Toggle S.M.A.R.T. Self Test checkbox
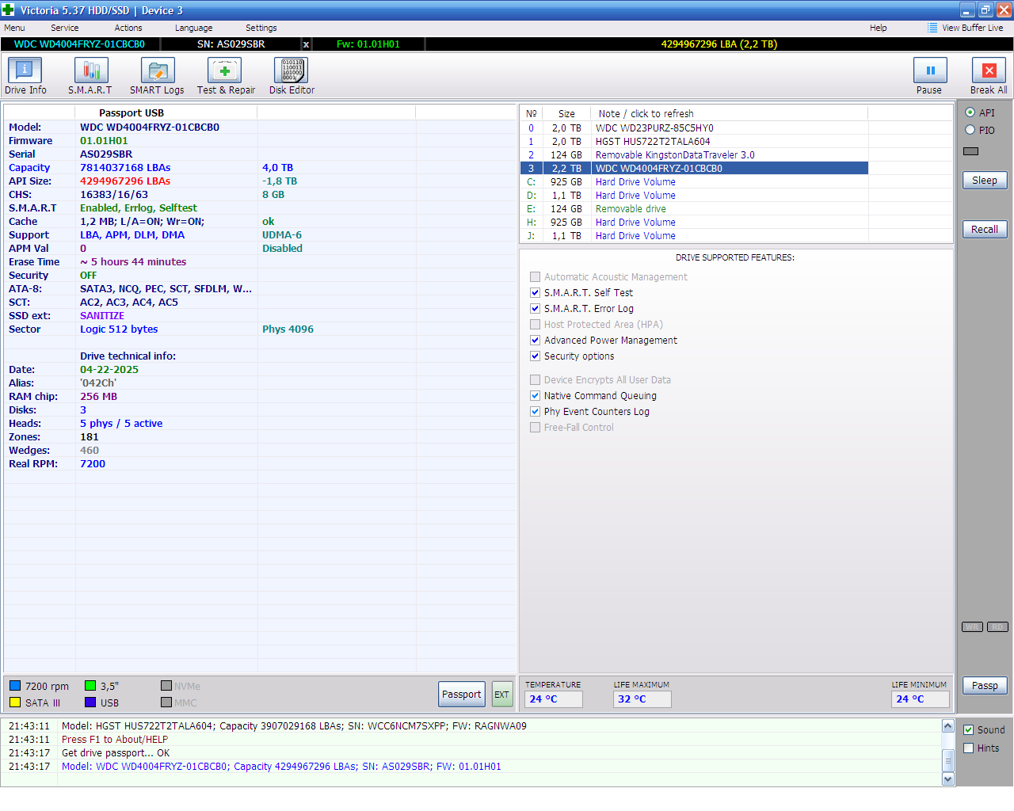This screenshot has width=1014, height=811. [x=536, y=293]
